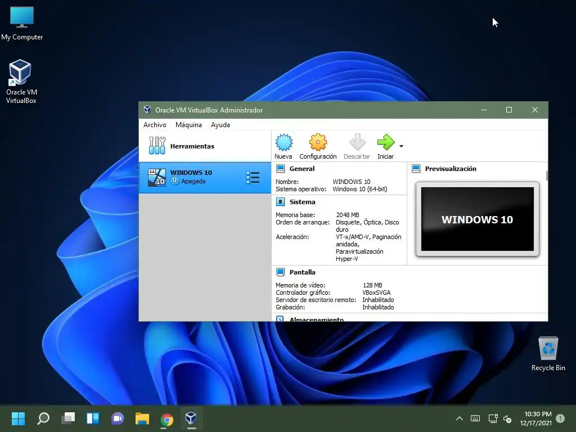The height and width of the screenshot is (432, 576).
Task: Open File Explorer from taskbar
Action: pos(142,418)
